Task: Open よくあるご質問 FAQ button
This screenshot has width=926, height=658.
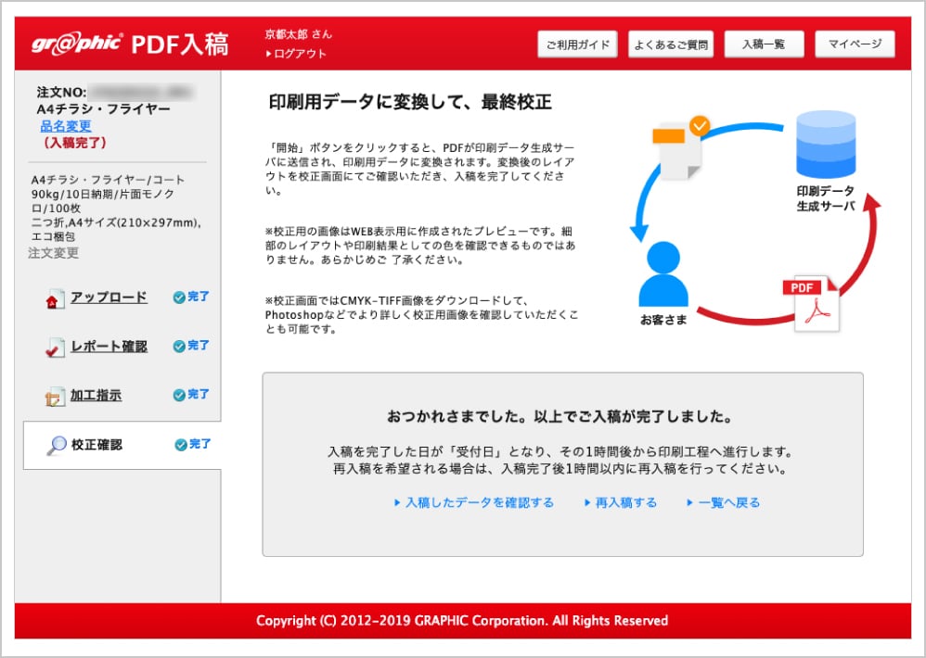Action: tap(670, 44)
